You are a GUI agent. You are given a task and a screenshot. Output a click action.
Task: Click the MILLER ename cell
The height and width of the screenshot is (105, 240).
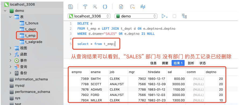(x=99, y=100)
